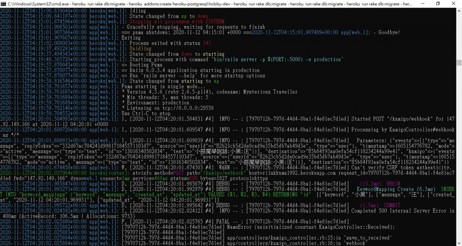Close the cmd.exe window
This screenshot has height=246, width=462.
tap(453, 4)
